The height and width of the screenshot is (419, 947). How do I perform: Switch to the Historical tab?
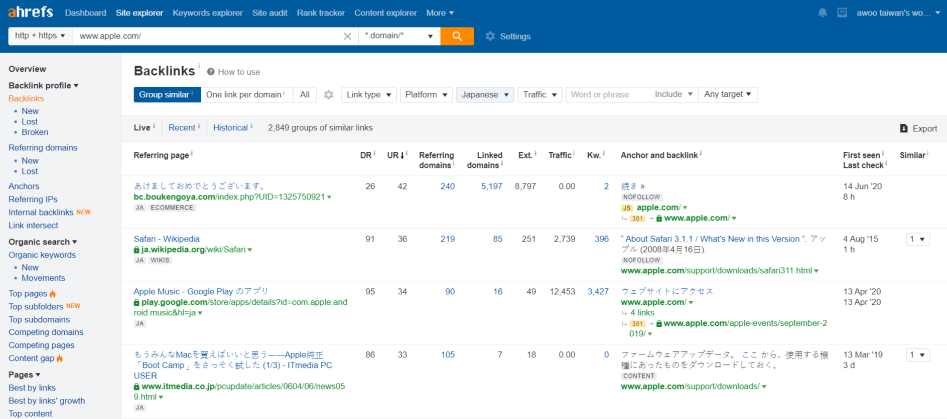[230, 128]
